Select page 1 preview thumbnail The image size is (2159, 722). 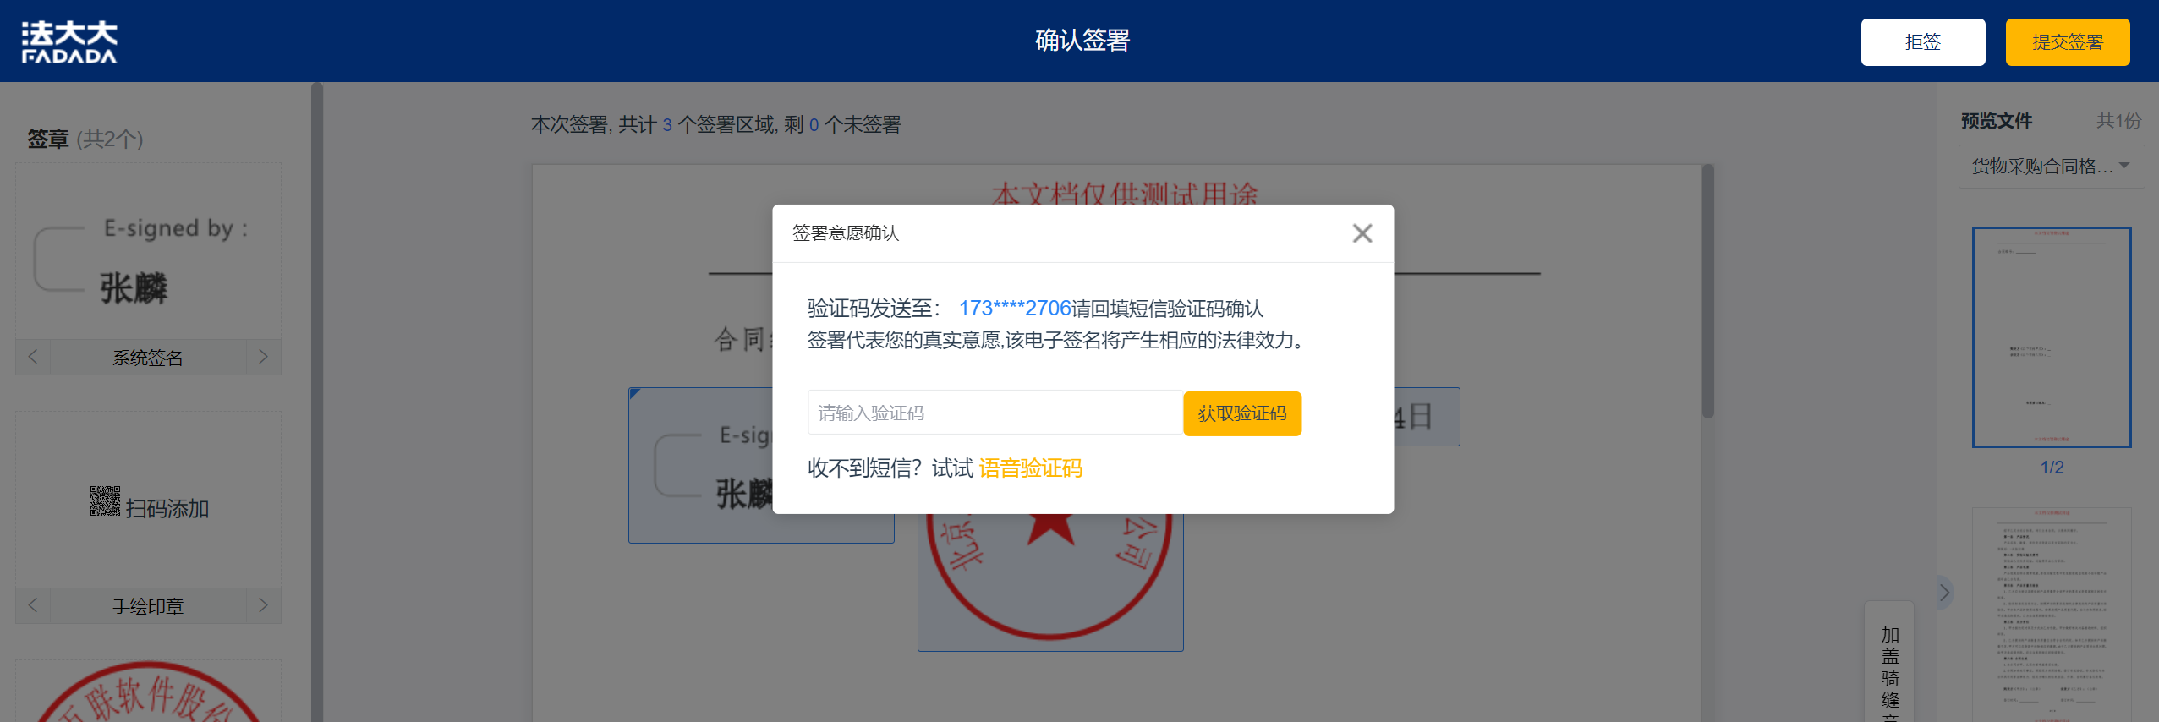pyautogui.click(x=2051, y=336)
